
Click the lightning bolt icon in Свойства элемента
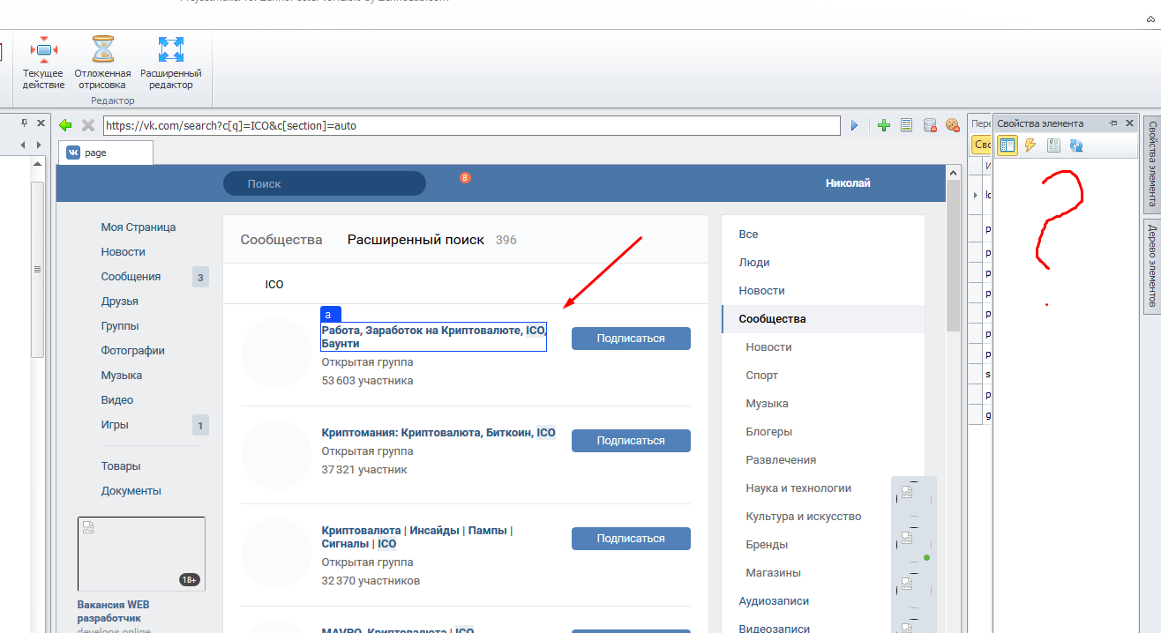point(1030,145)
